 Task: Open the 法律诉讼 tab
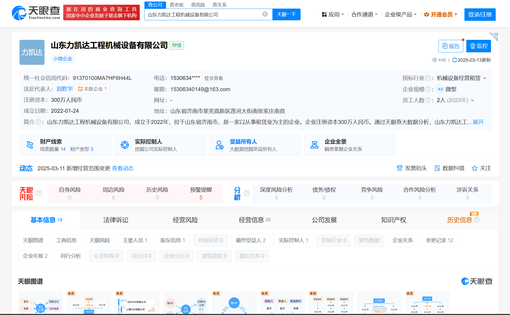pyautogui.click(x=116, y=220)
